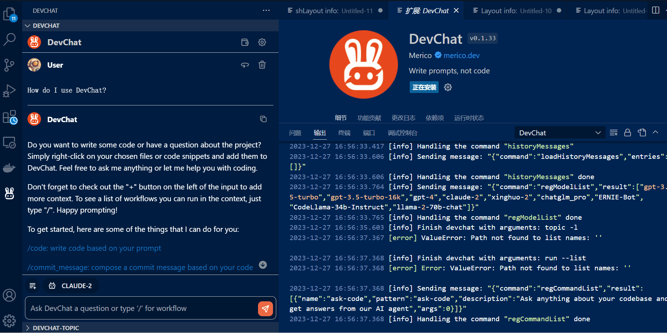This screenshot has width=667, height=333.
Task: Focus the Ask DevChat input field
Action: [x=141, y=308]
